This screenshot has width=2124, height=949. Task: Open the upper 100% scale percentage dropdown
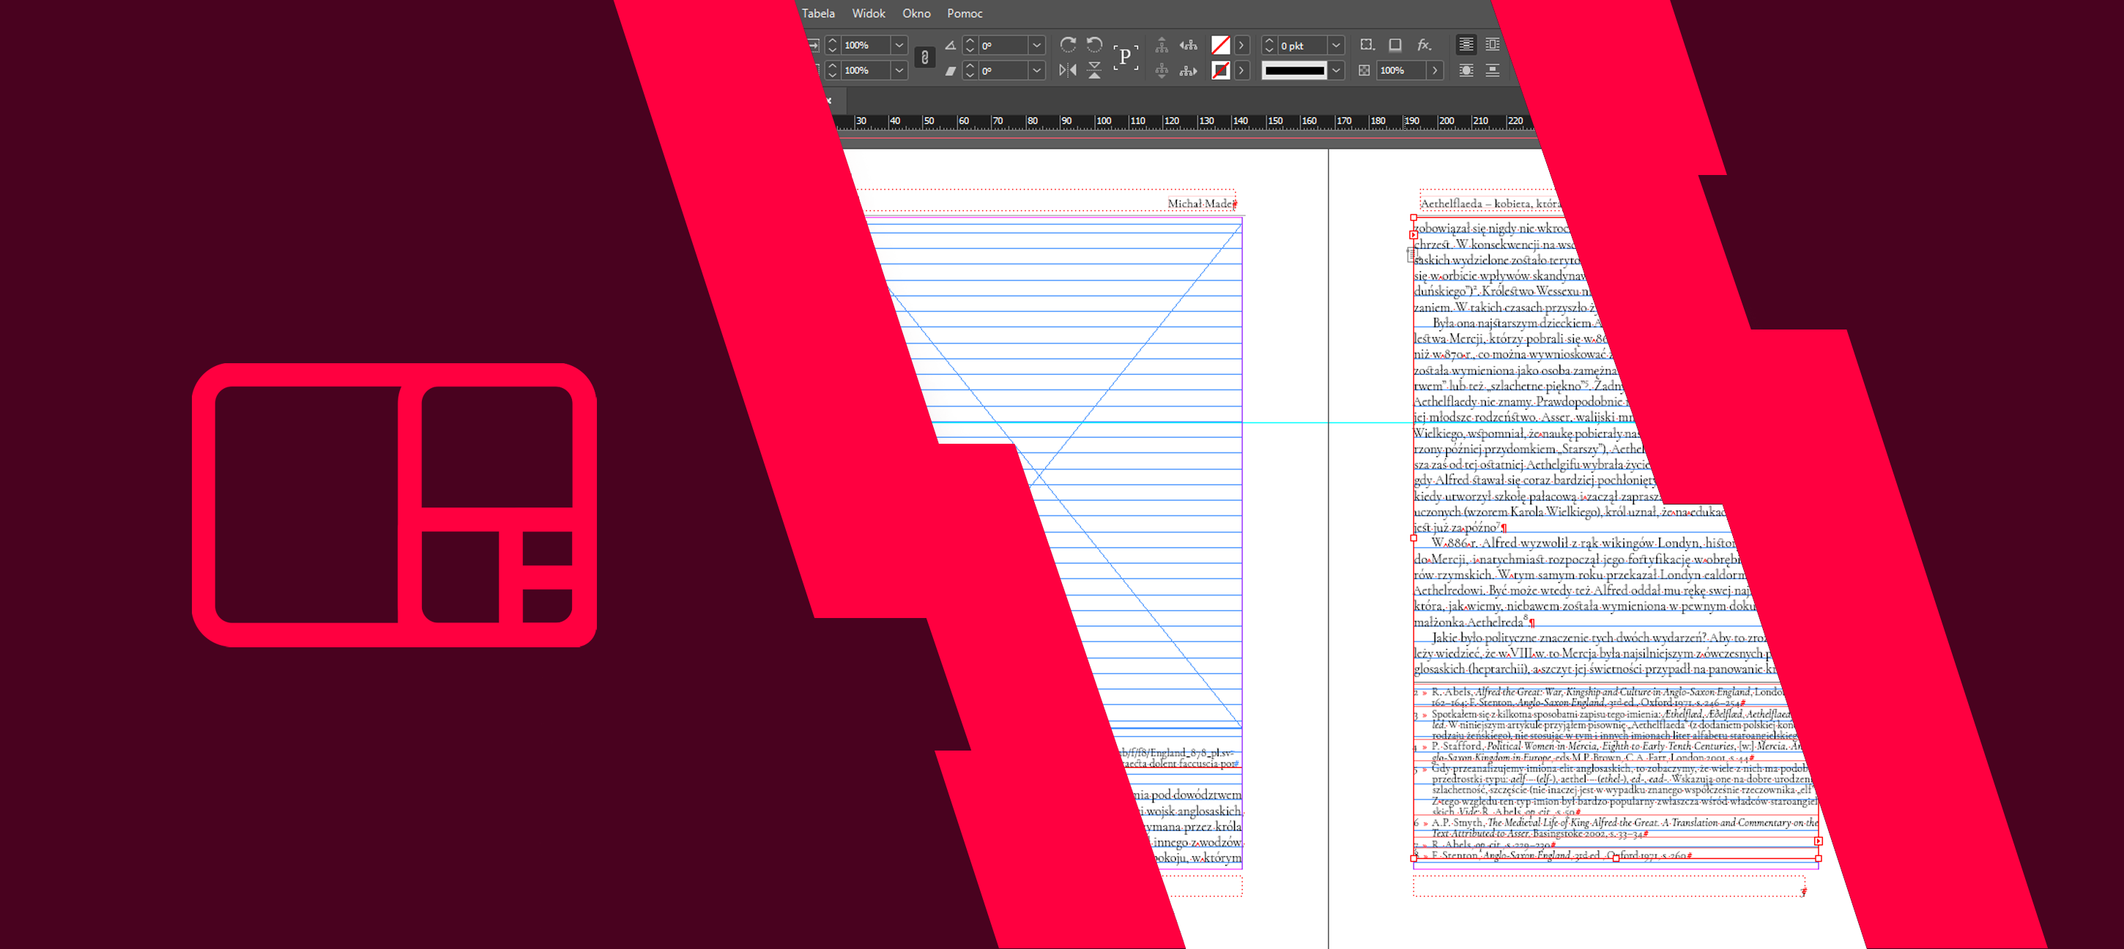point(899,45)
